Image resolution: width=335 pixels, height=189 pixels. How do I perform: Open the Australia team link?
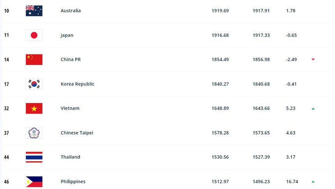(x=71, y=11)
